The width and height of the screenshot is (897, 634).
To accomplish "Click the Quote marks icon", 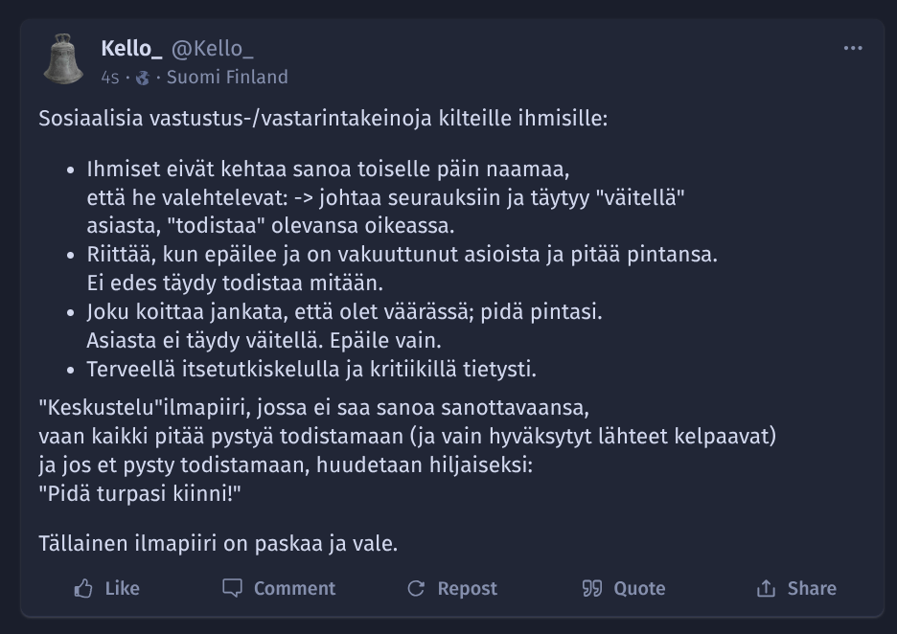I will point(592,588).
